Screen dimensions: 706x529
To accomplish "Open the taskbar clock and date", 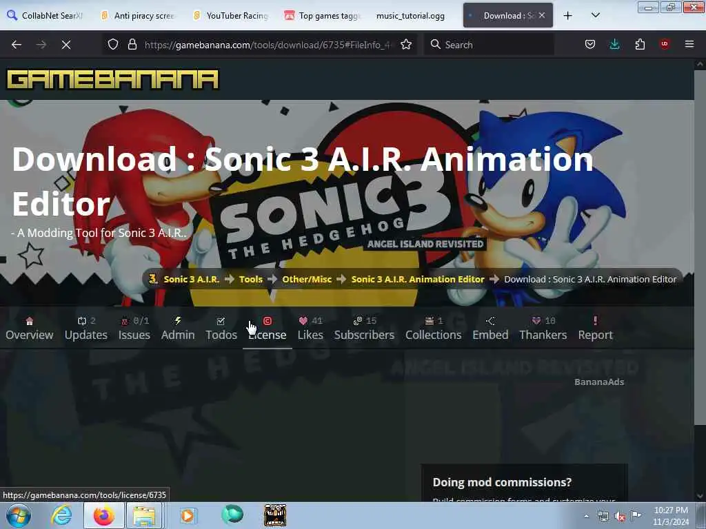I will [671, 516].
